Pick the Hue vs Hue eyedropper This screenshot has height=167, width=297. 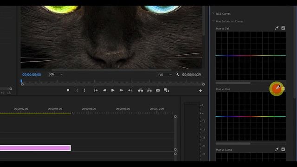(278, 87)
